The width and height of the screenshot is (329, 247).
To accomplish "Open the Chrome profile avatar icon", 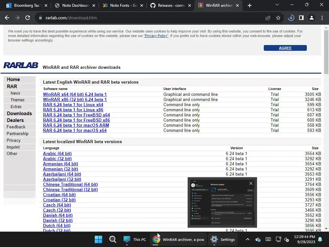I will (312, 18).
